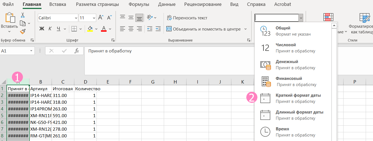Toggle bold Ж formatting
Screen dimensions: 373x141
42,29
